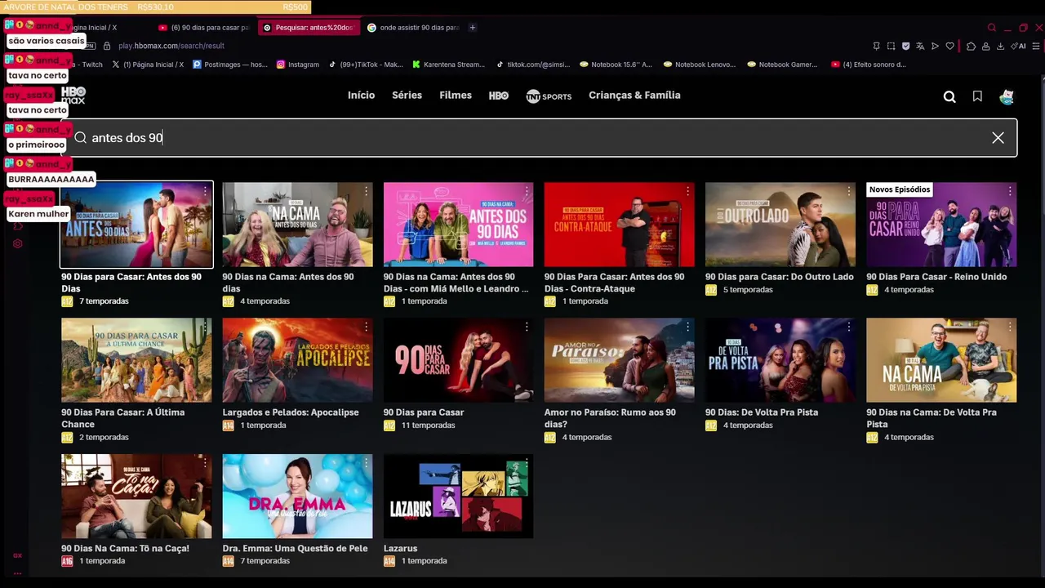Click title 'Largados e Pelados: Apocalipse'

[x=291, y=412]
